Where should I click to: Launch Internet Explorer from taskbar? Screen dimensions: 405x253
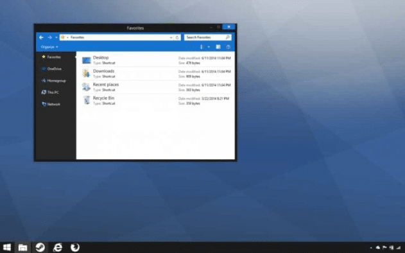[x=57, y=247]
